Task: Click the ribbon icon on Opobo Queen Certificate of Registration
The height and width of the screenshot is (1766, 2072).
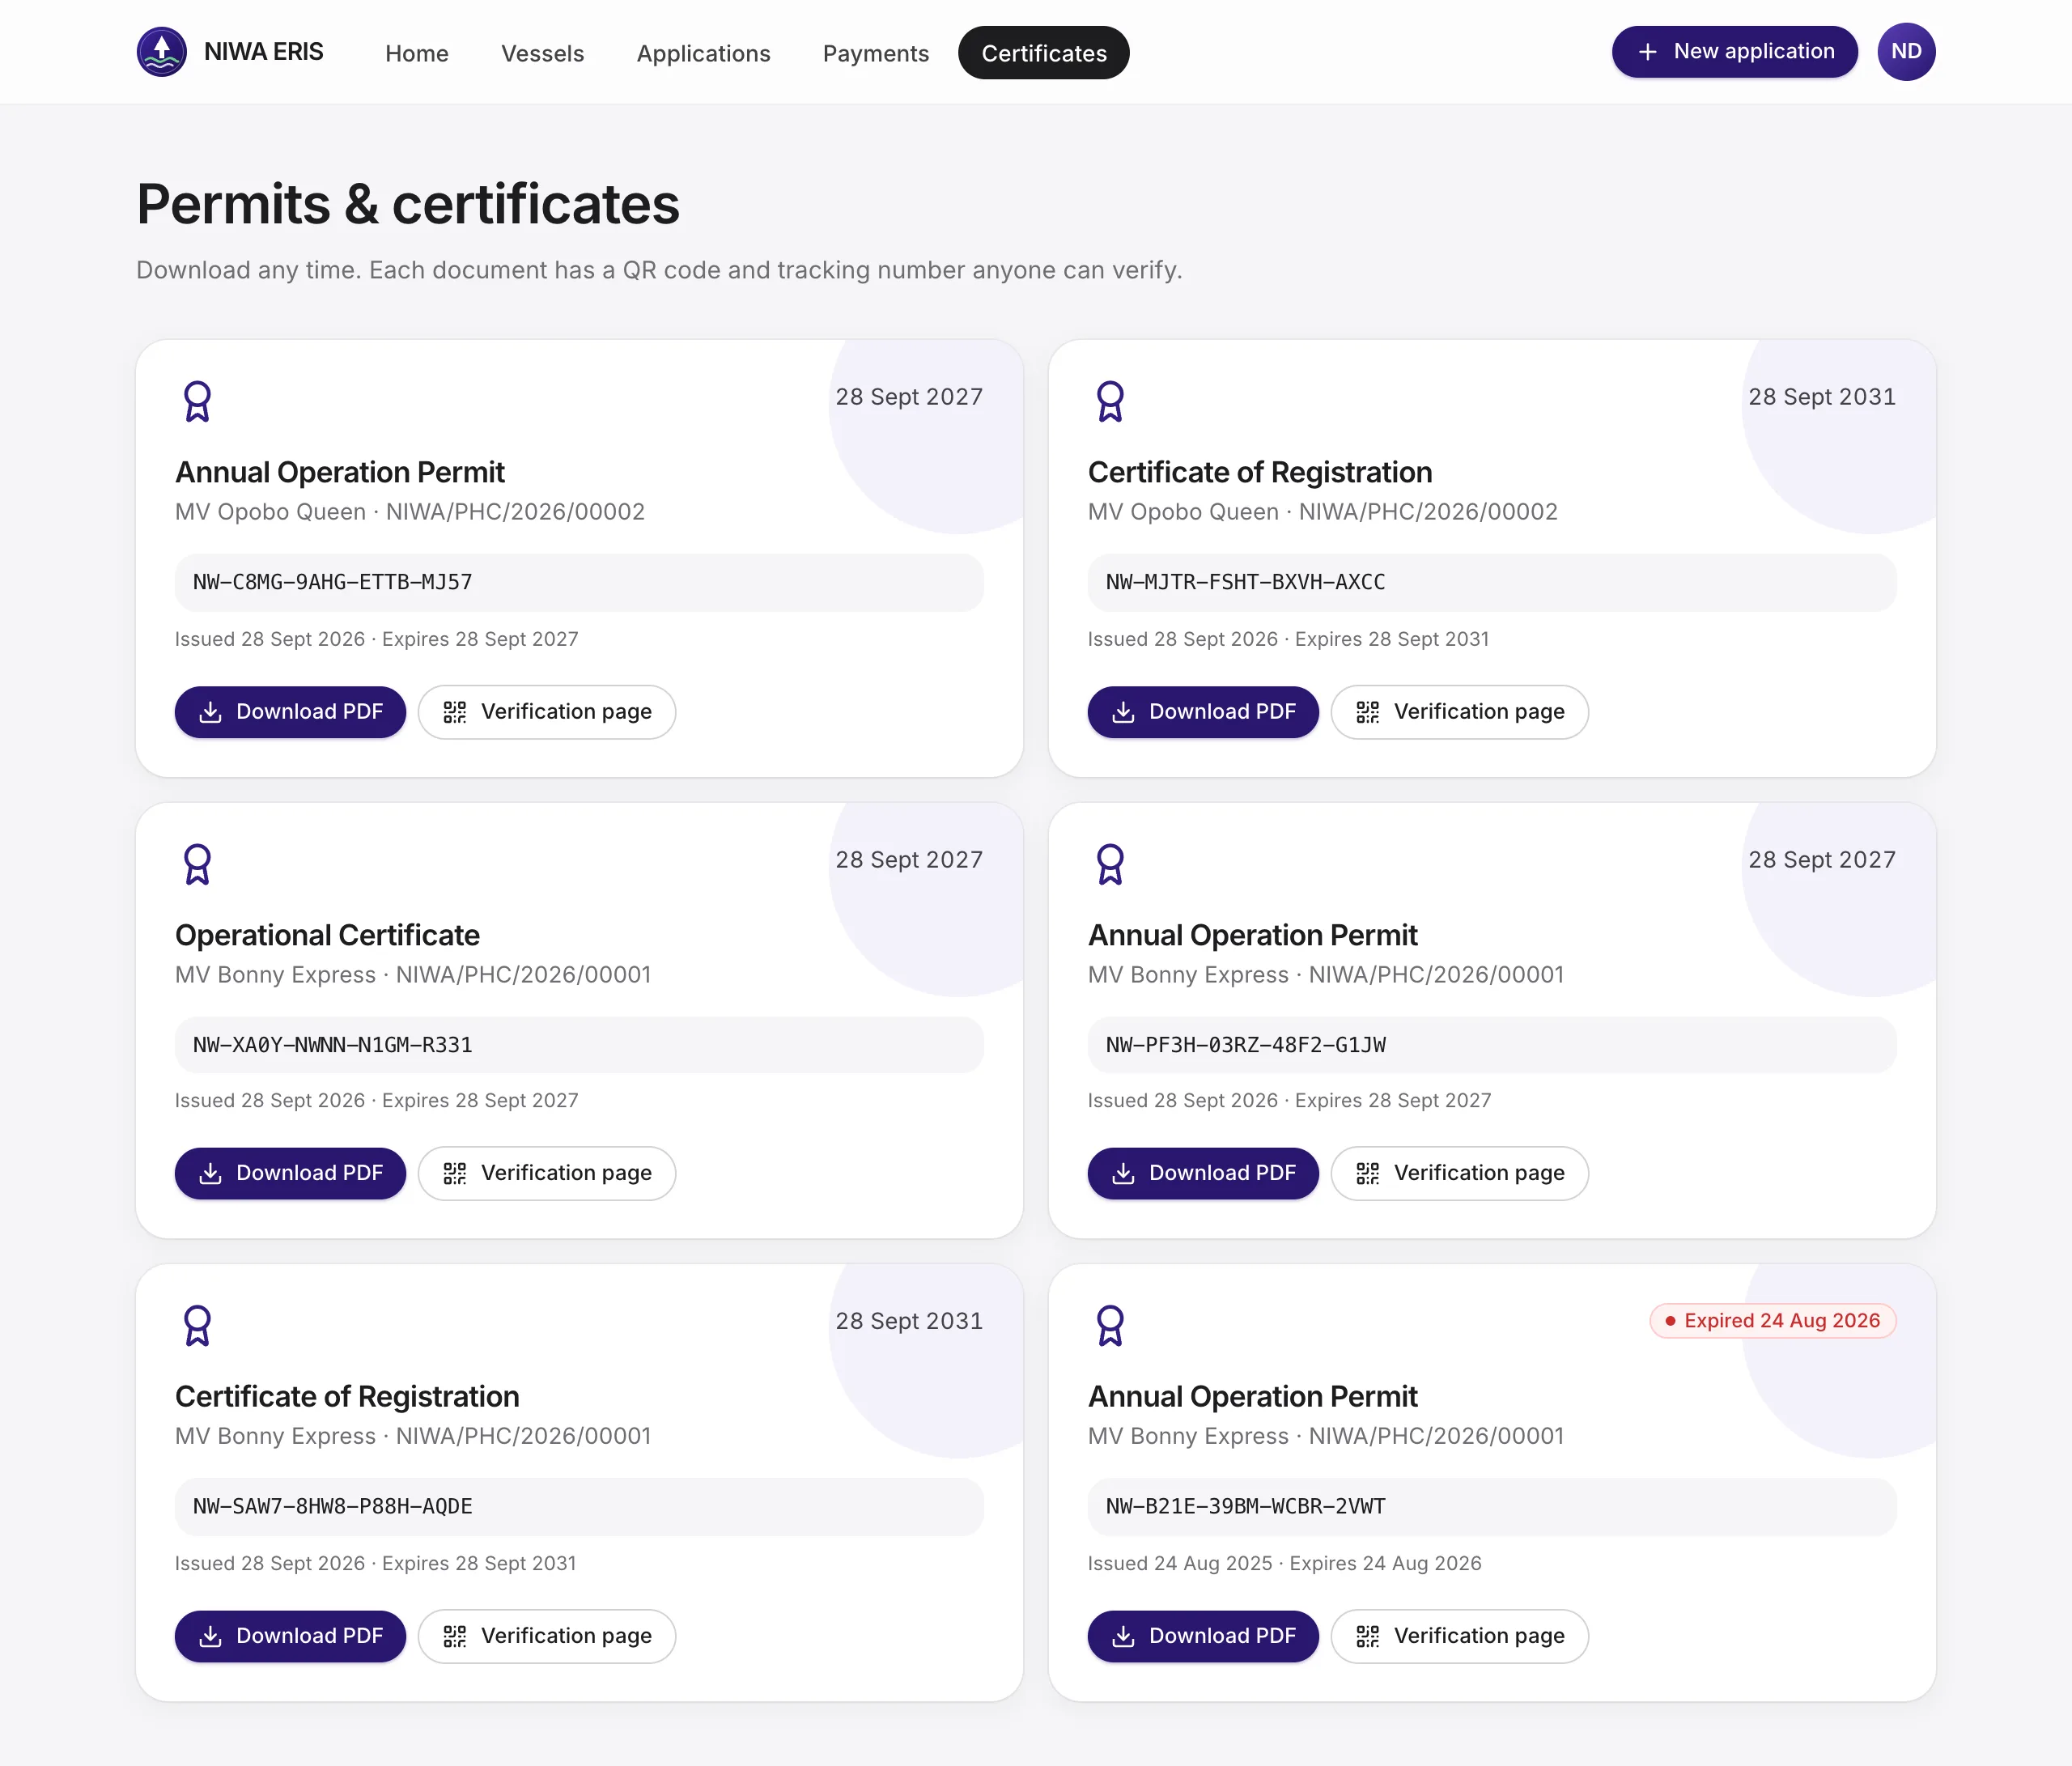Action: tap(1110, 401)
